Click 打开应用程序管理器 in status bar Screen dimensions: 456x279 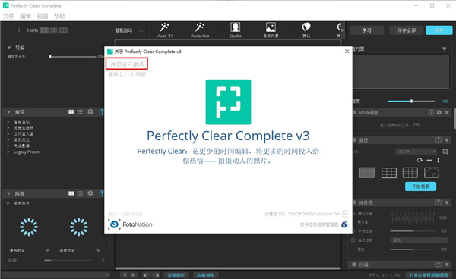(x=429, y=275)
